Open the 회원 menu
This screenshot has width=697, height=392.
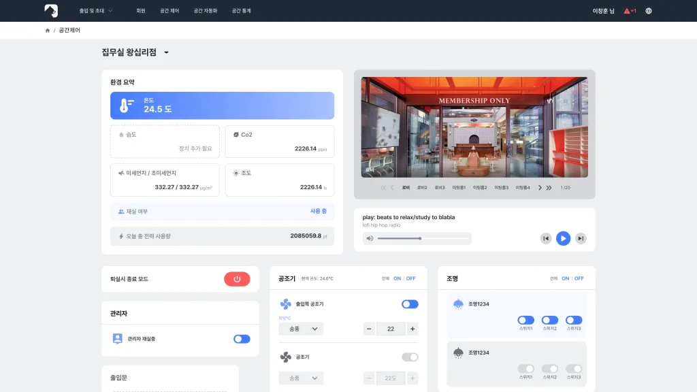(x=141, y=11)
